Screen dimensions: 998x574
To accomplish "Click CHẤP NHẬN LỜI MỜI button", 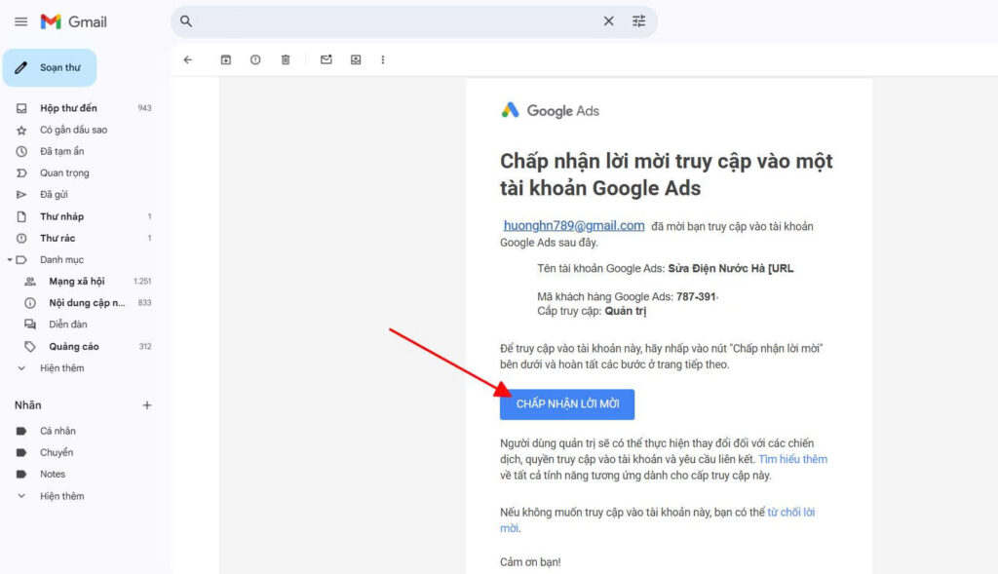I will tap(567, 404).
